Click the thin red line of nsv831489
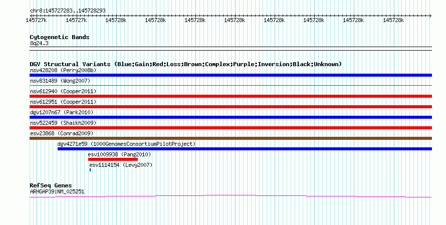This screenshot has width=446, height=225. [x=231, y=85]
